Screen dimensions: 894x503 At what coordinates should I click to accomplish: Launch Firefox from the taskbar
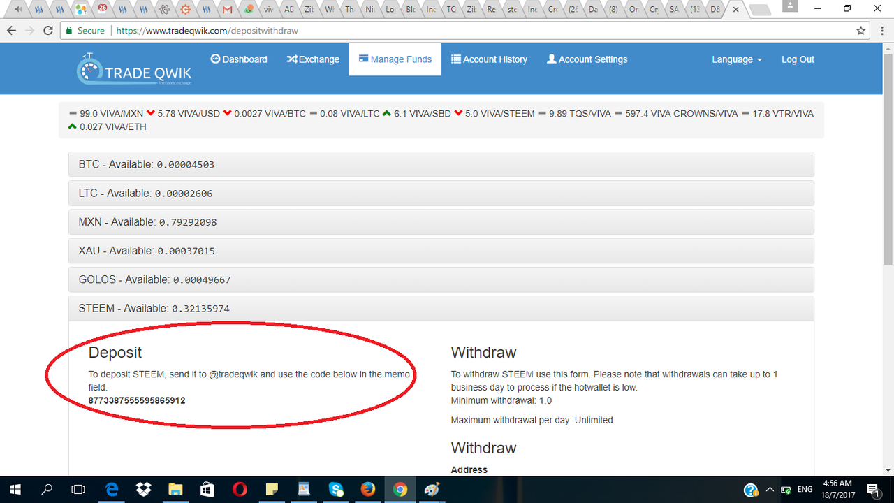pos(368,490)
